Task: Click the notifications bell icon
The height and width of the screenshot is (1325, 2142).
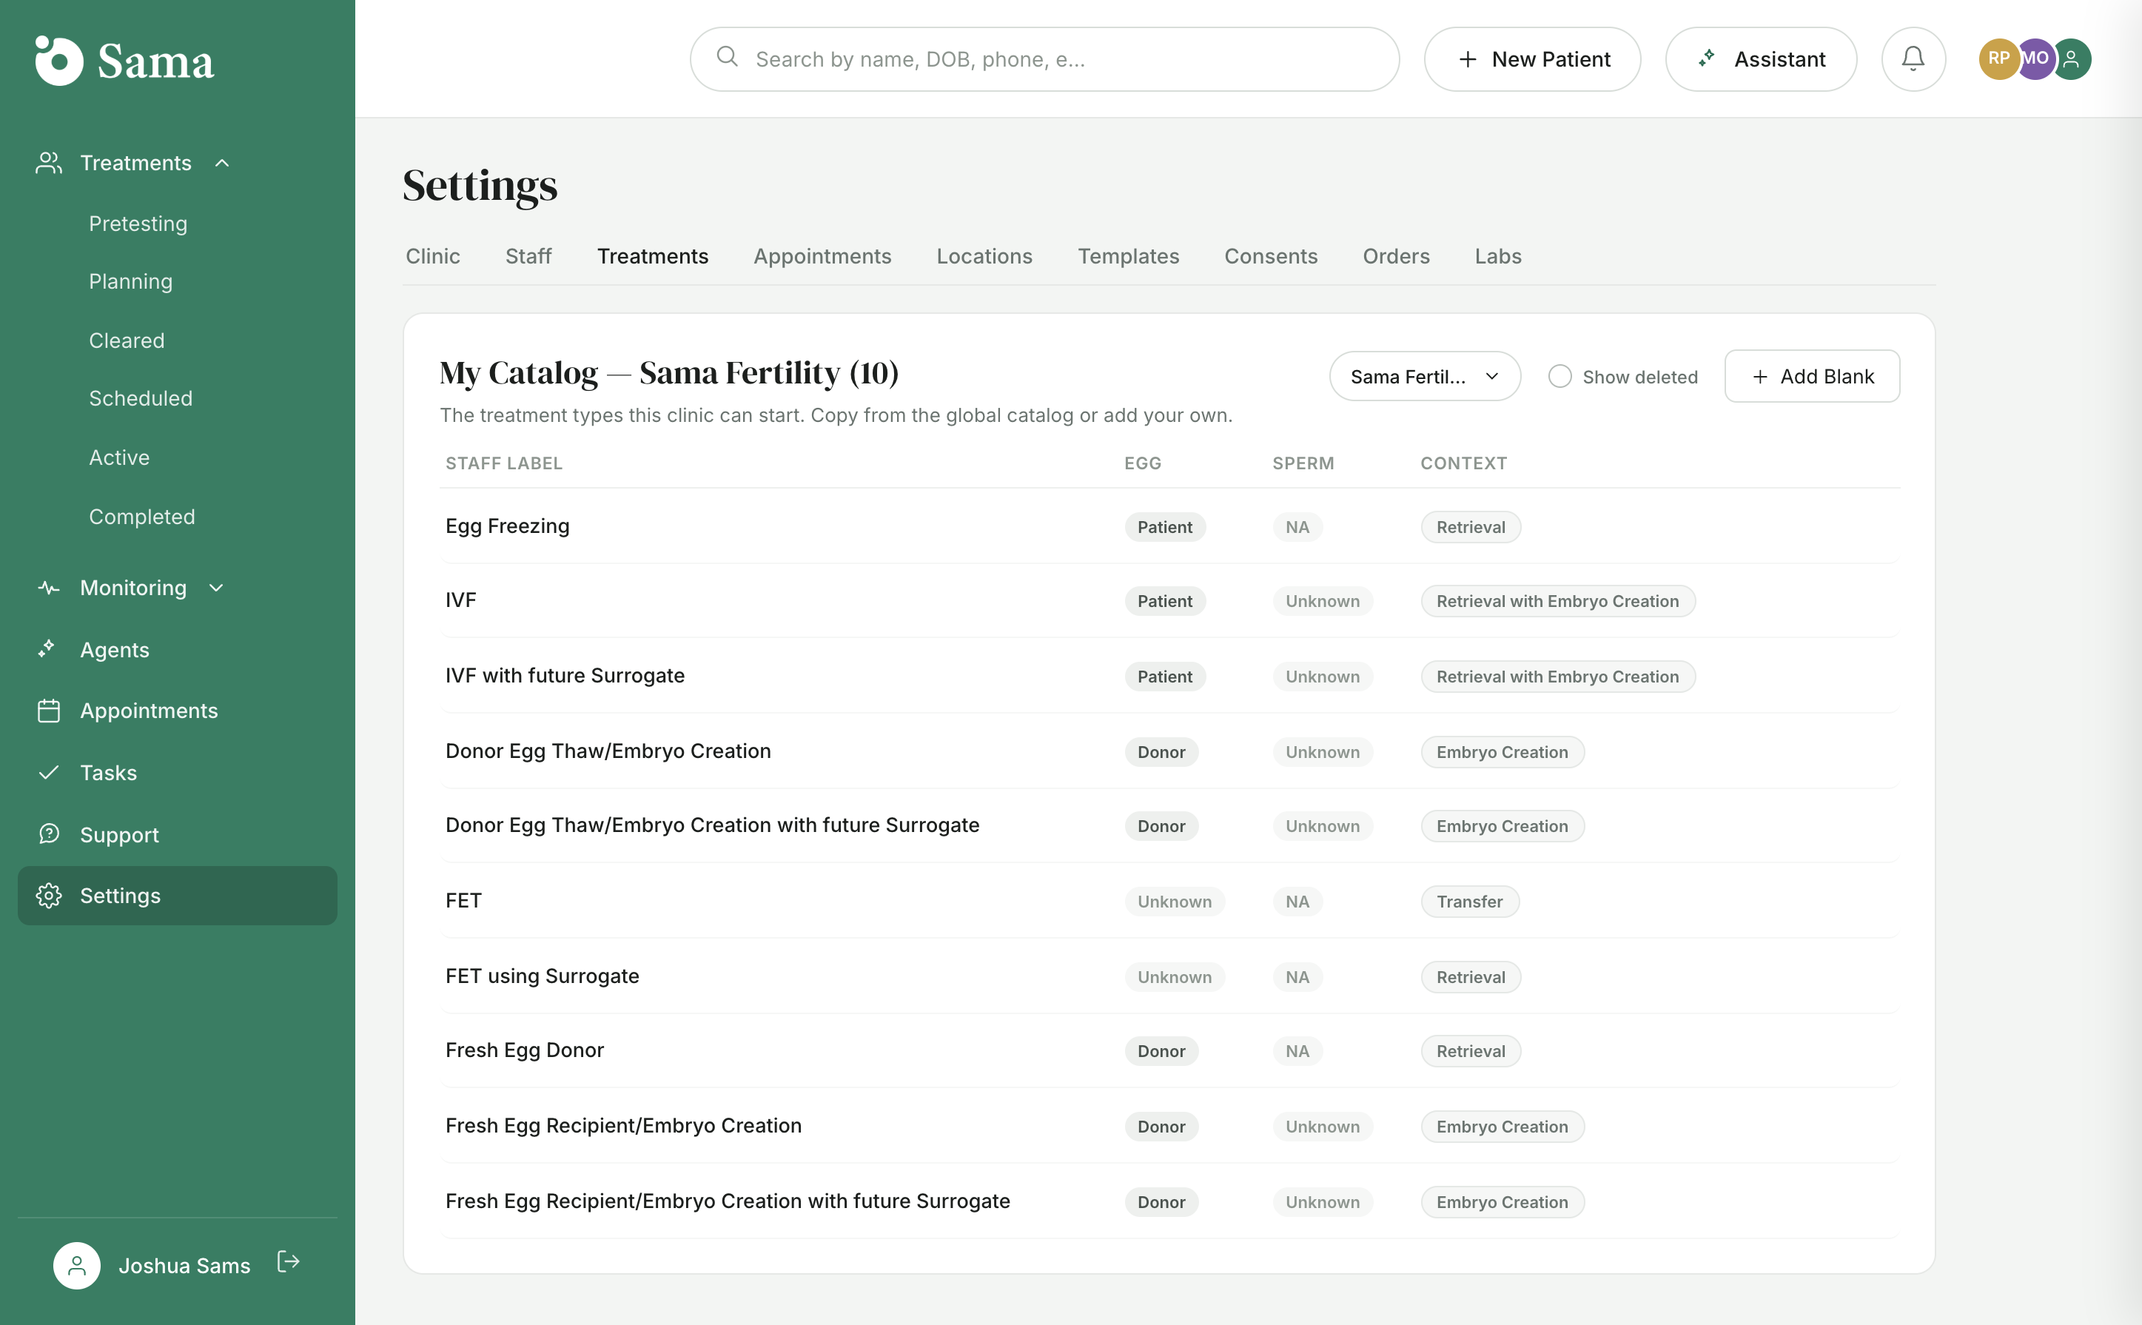Action: pos(1913,58)
